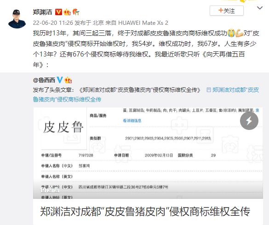
Task: Click the orange V verified badge
Action: (x=58, y=12)
